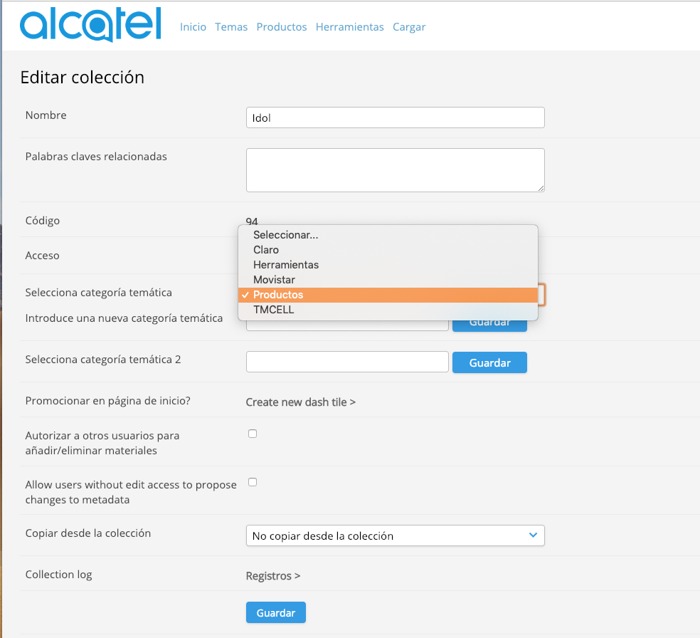Open the Inicio navigation link

point(193,27)
